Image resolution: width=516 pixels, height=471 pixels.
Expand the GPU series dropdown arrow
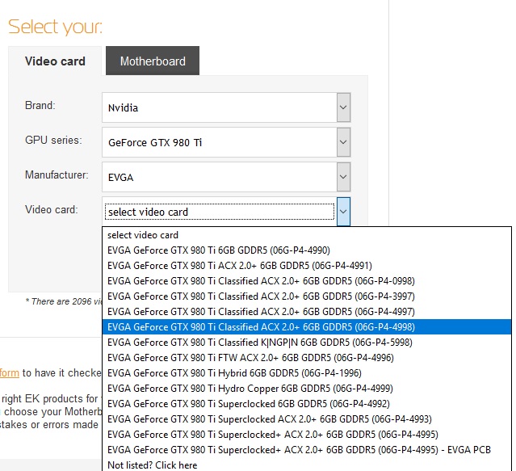[343, 142]
